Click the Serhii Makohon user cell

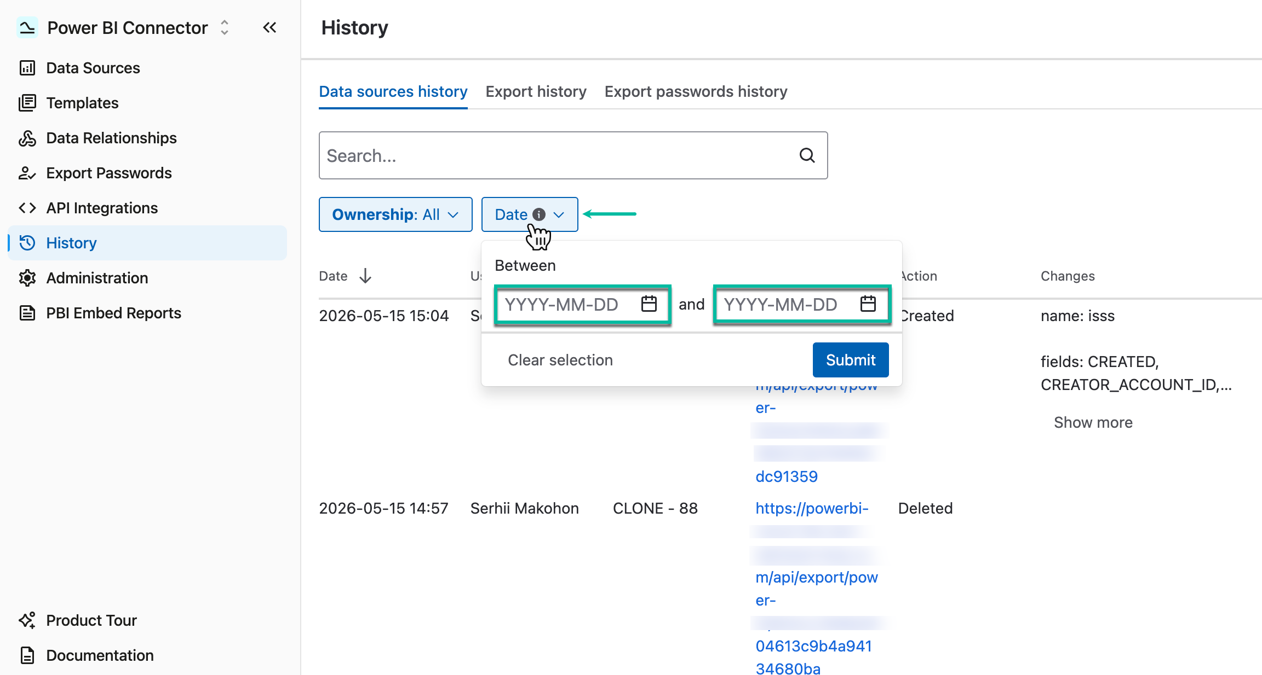(525, 508)
